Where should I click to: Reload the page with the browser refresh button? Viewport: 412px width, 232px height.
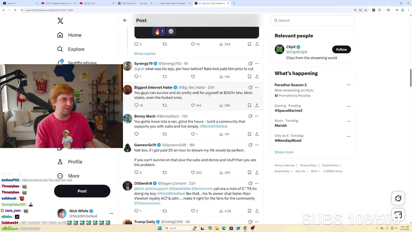coord(15,10)
